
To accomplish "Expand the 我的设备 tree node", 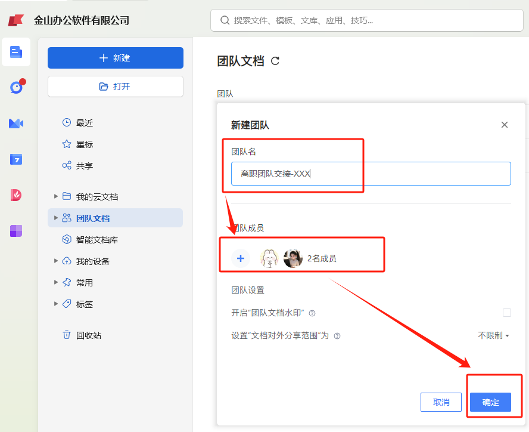I will (56, 261).
